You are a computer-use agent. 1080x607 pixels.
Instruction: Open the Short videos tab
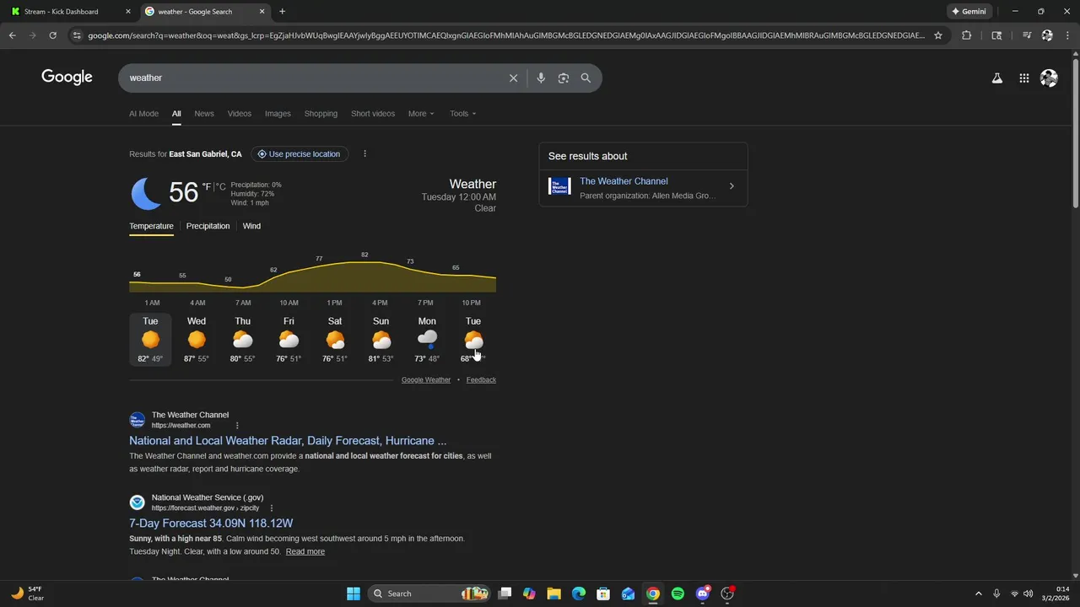tap(373, 113)
